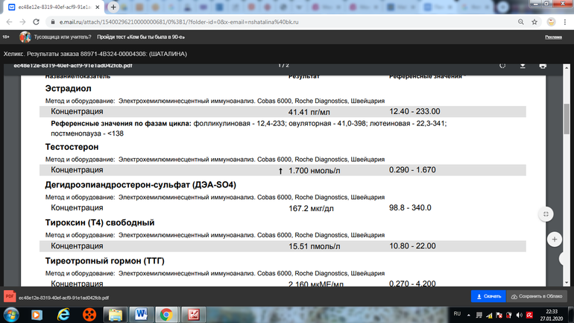Open Internet Explorer from the taskbar
This screenshot has width=574, height=323.
[x=62, y=314]
